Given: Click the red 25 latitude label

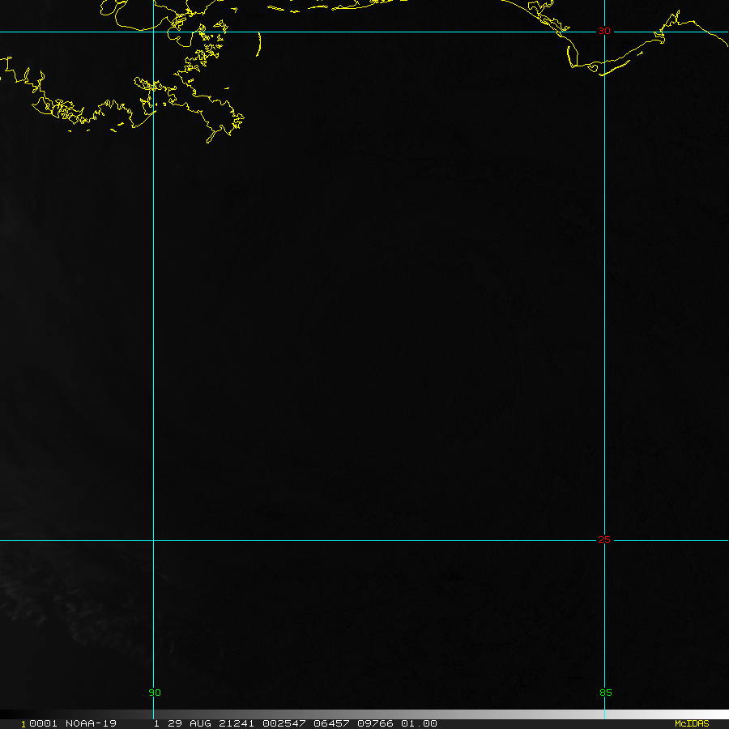Looking at the screenshot, I should point(604,539).
